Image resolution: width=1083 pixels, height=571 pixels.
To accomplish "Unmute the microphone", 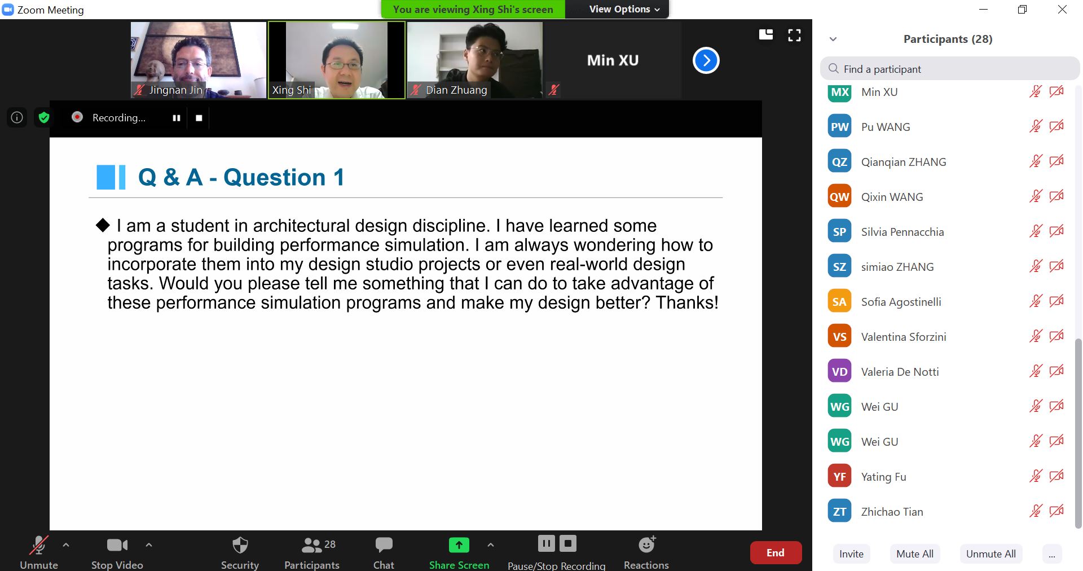I will [x=38, y=546].
